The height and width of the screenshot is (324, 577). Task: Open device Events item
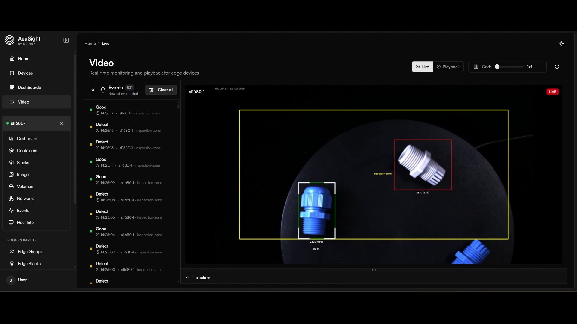point(37,211)
